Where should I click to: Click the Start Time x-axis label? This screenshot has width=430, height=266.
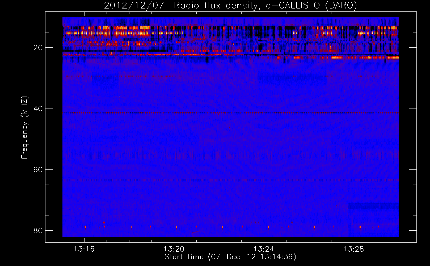coord(230,257)
